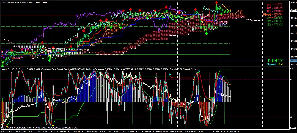Image resolution: width=297 pixels, height=133 pixels.
Task: Click yellow up arrow at indicator bottom near 1 Nov 19:15
Action: [x=53, y=125]
